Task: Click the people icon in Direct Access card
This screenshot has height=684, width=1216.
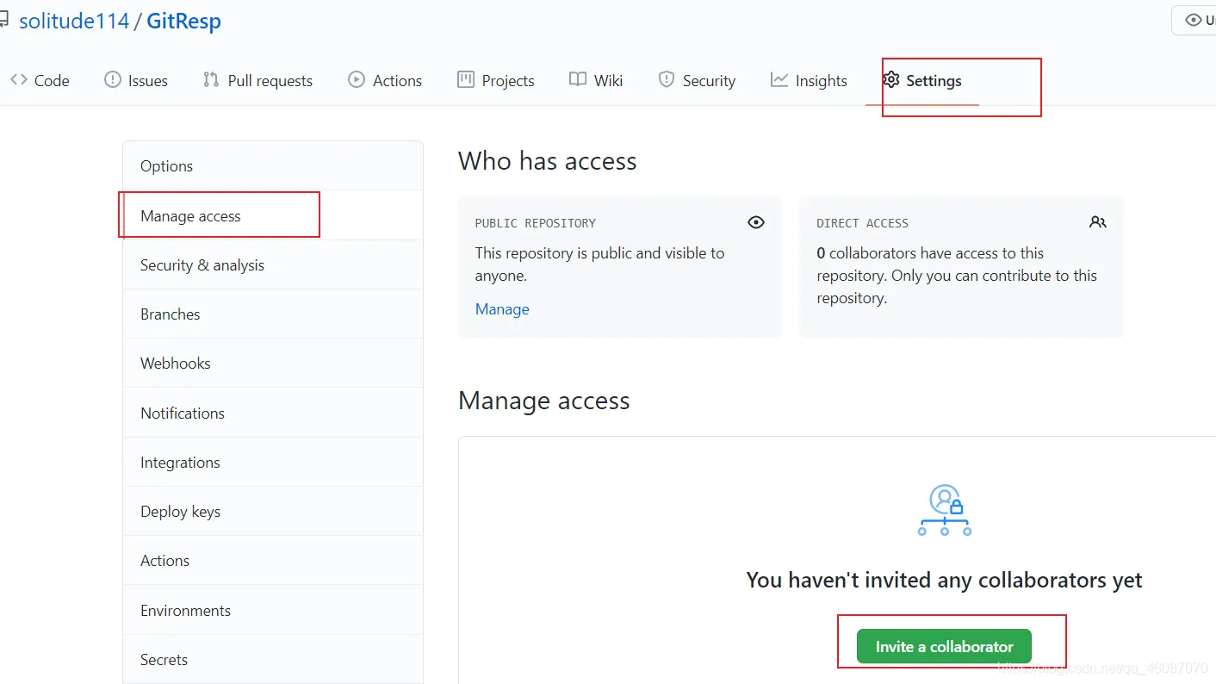Action: [1098, 222]
